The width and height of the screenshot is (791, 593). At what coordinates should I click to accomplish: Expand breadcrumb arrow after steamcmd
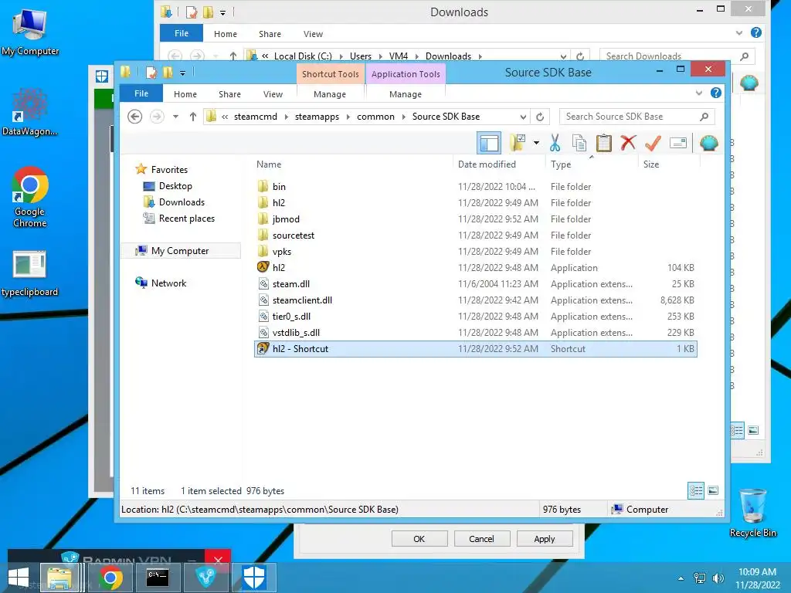click(286, 117)
